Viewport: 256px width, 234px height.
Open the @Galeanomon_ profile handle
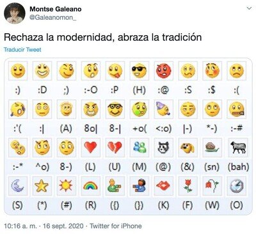click(52, 17)
